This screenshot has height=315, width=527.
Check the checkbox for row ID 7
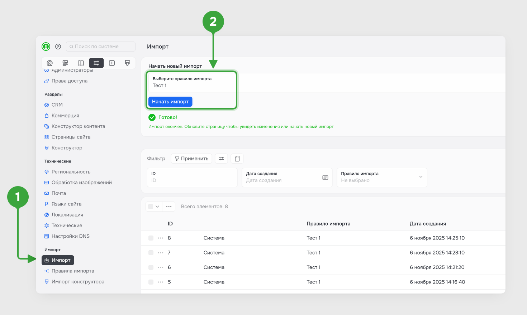pos(151,253)
